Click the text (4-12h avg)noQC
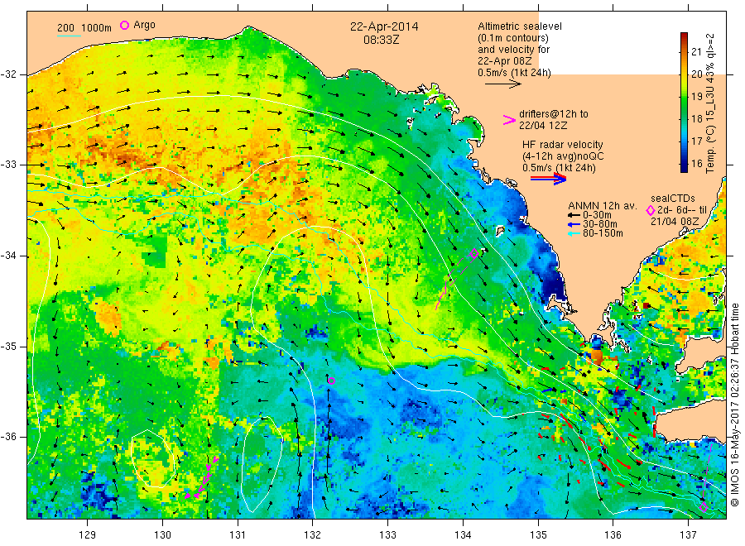The width and height of the screenshot is (745, 546). coord(563,156)
